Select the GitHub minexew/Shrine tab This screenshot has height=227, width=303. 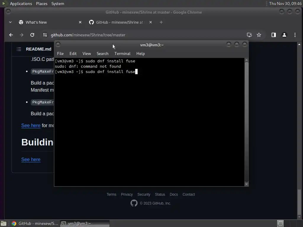[121, 22]
